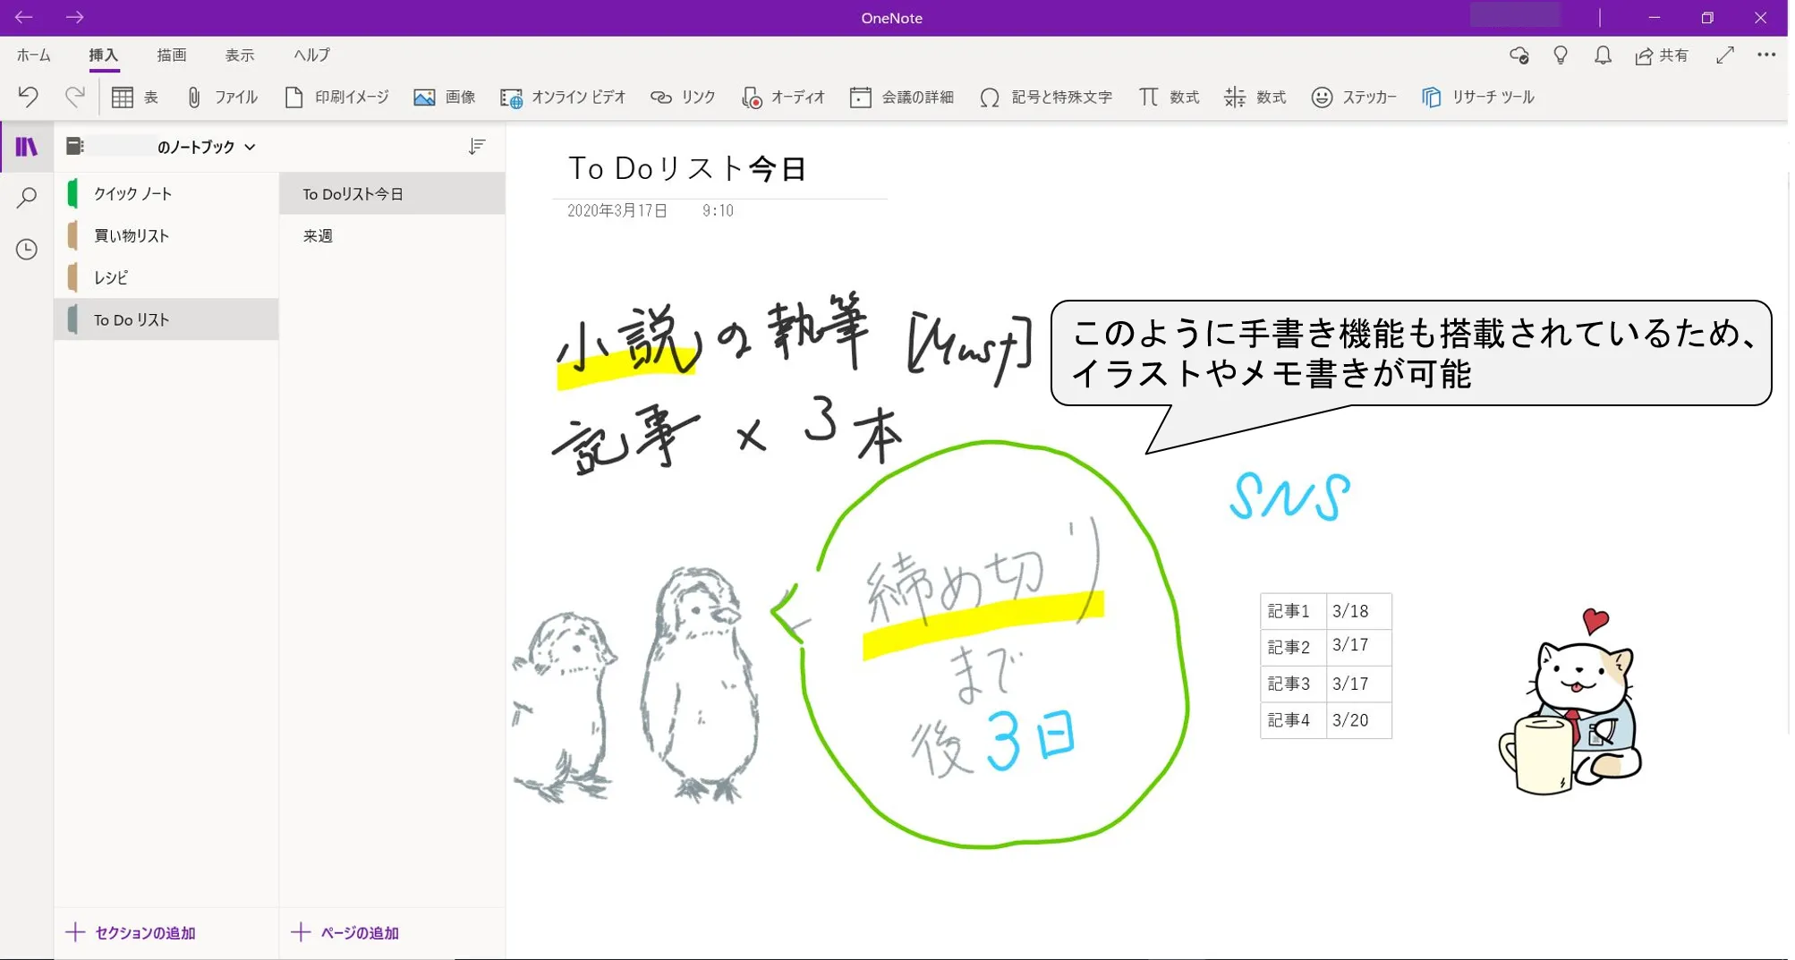The image size is (1795, 960).
Task: Click the page title To Doリスト今日
Action: (687, 168)
